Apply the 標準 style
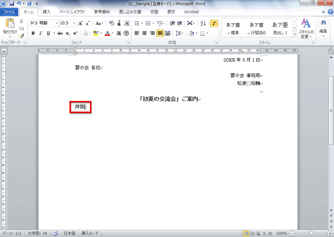This screenshot has height=237, width=334. tap(233, 28)
